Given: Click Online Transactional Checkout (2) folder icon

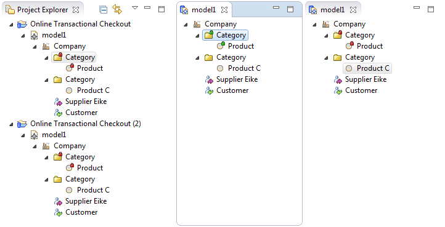Looking at the screenshot, I should tap(22, 124).
